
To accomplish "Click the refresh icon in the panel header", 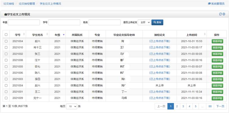I will point(220,14).
